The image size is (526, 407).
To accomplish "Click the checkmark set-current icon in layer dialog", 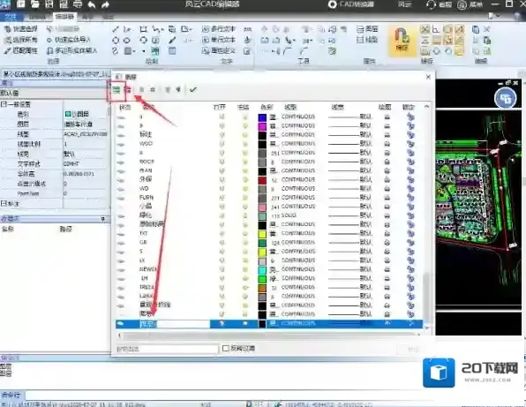I will [x=193, y=89].
